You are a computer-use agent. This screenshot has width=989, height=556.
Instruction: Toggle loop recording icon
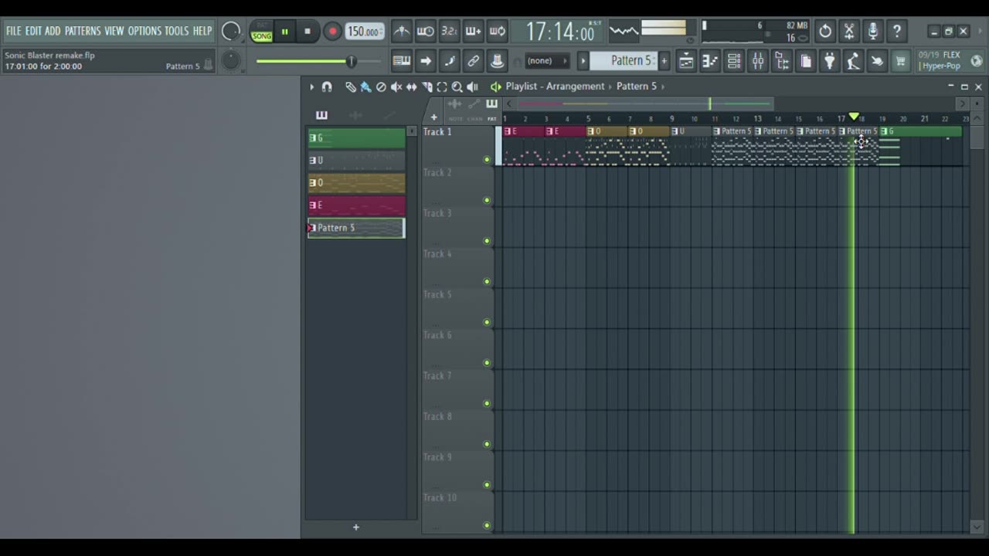(498, 32)
